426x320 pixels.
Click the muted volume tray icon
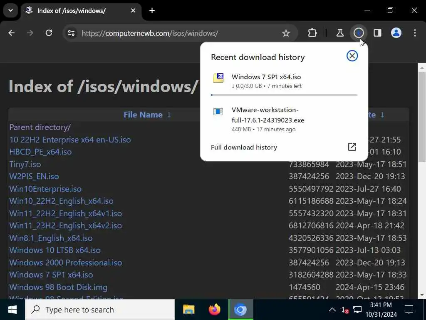pyautogui.click(x=344, y=310)
